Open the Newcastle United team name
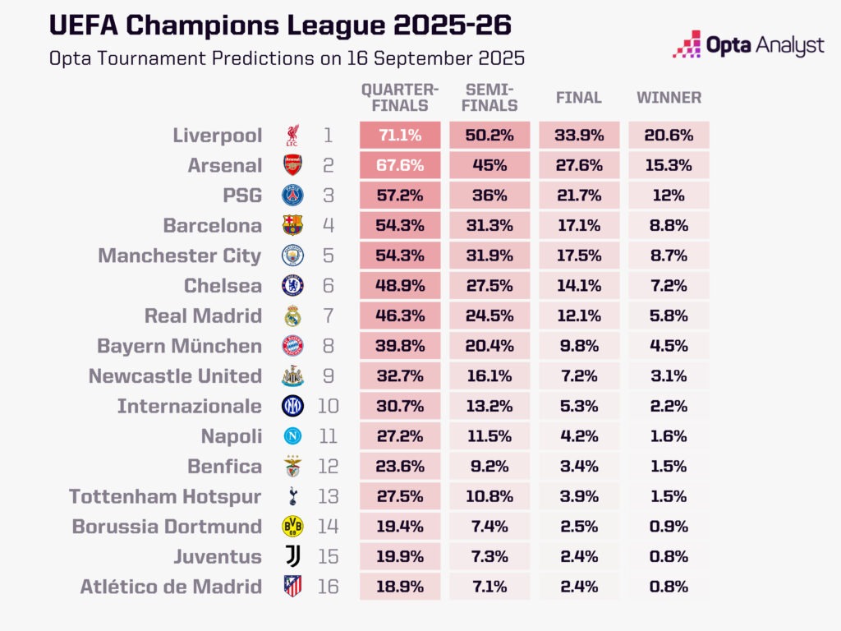The image size is (841, 631). point(175,376)
